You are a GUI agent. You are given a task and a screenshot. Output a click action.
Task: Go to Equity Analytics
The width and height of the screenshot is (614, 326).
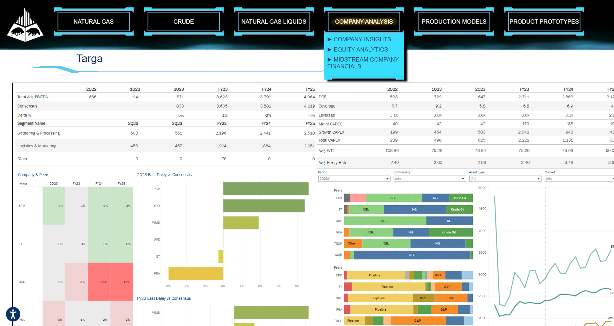(361, 50)
